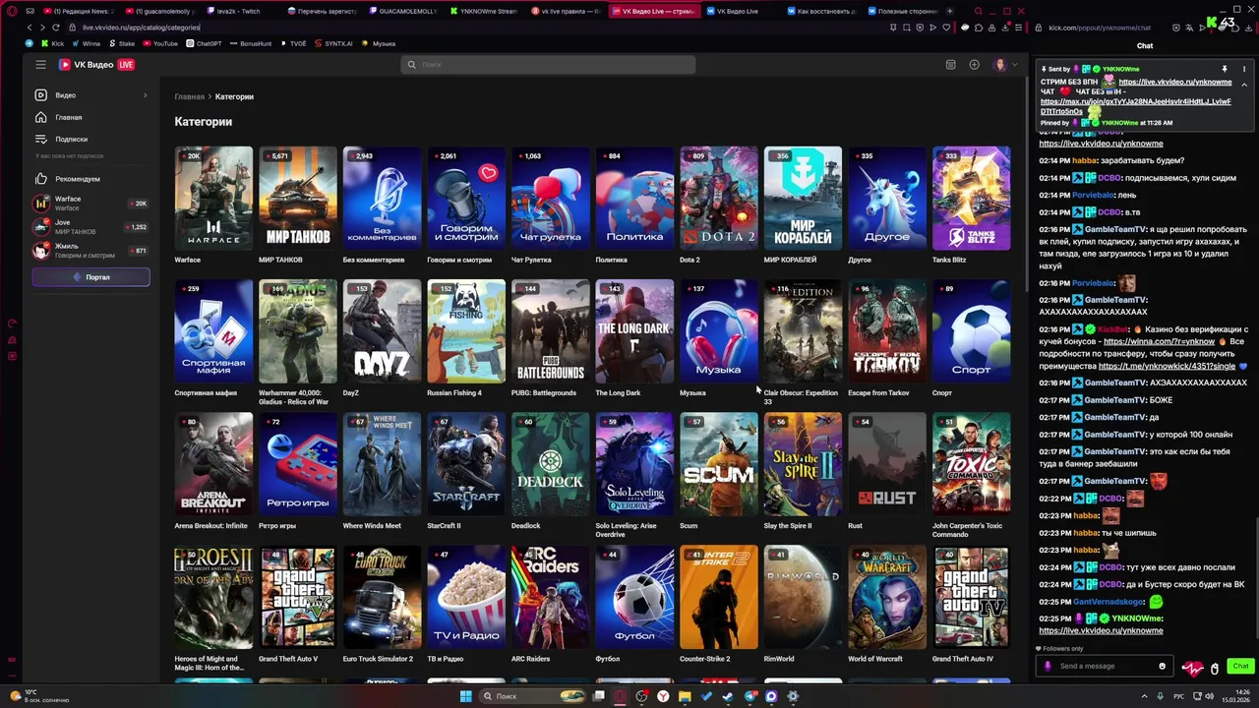This screenshot has width=1259, height=708.
Task: Open recommended Warface channel in sidebar
Action: [x=90, y=204]
